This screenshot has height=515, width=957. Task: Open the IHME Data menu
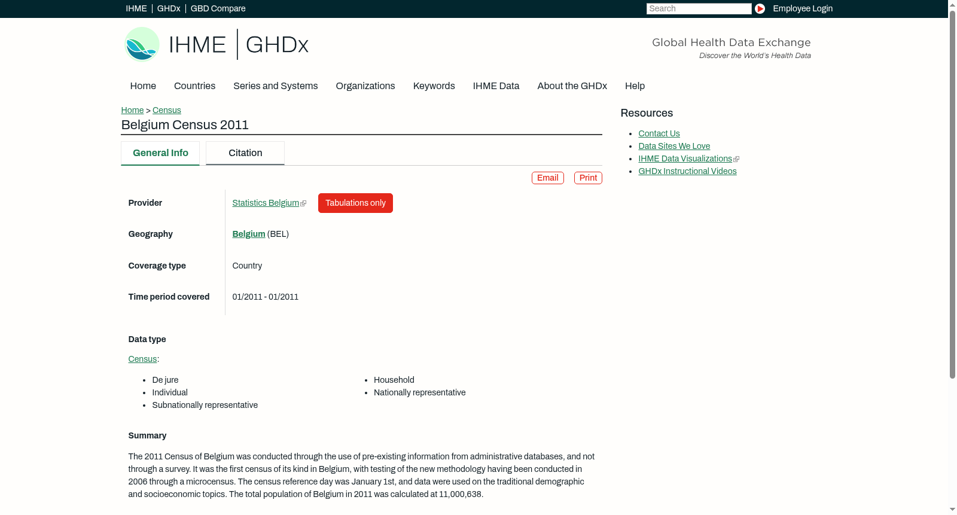click(496, 86)
